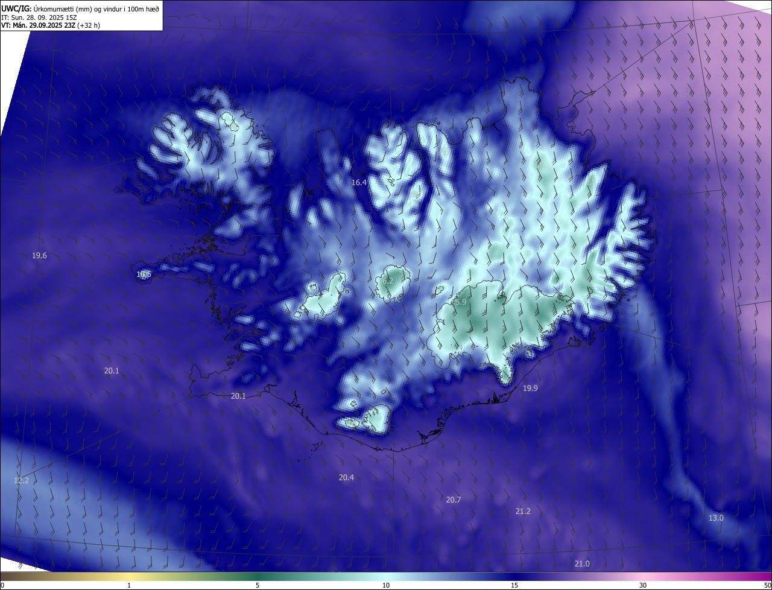Click the colorbar tick label 10
The height and width of the screenshot is (590, 772).
click(386, 586)
